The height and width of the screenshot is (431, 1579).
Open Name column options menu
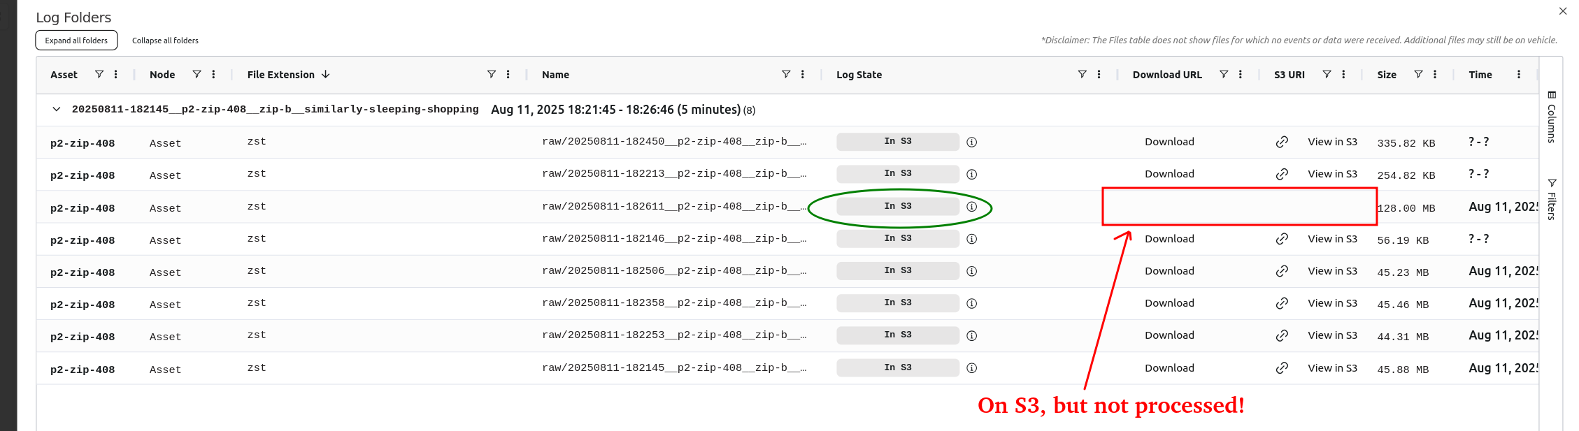(x=803, y=74)
